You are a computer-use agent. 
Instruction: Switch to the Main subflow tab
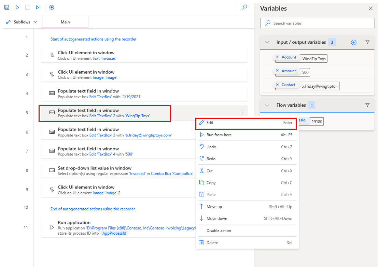tap(65, 22)
